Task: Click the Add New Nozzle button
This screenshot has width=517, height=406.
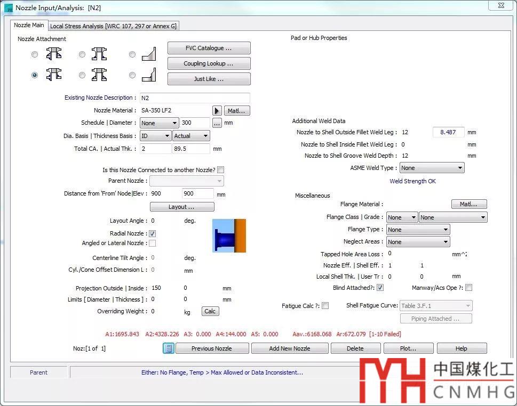Action: [289, 348]
